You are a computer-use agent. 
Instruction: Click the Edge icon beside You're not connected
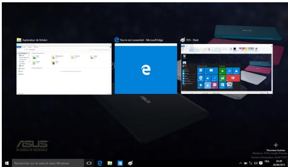coord(117,40)
